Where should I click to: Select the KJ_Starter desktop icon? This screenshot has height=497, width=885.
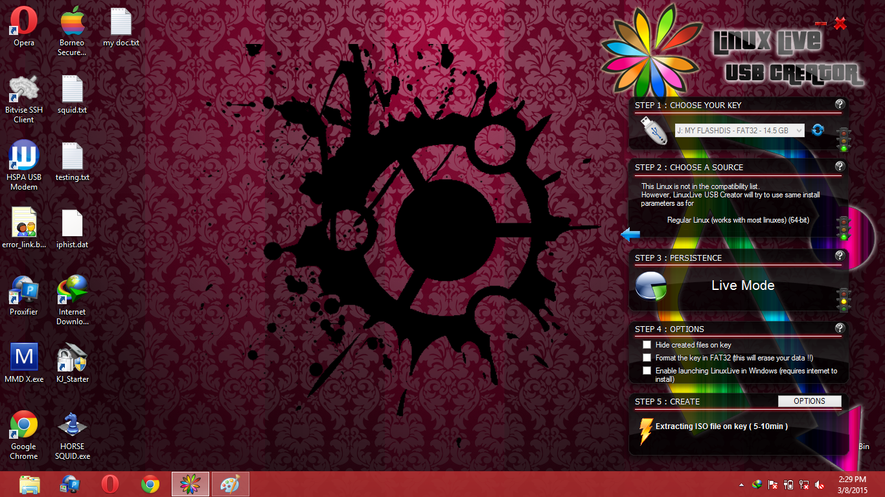(x=72, y=363)
